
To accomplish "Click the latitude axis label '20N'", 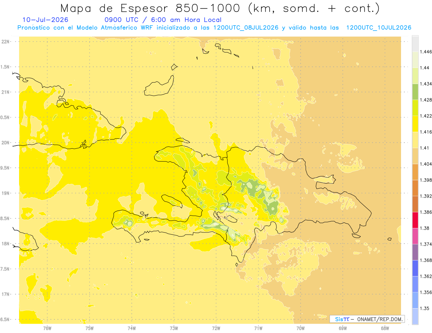I will click(6, 143).
